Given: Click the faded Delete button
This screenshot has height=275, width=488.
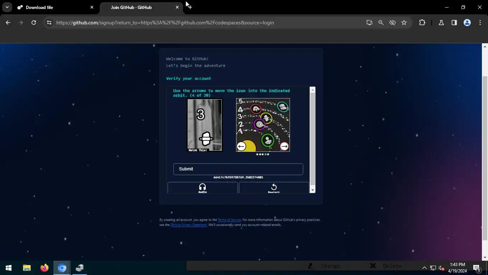Looking at the screenshot, I should point(386,266).
